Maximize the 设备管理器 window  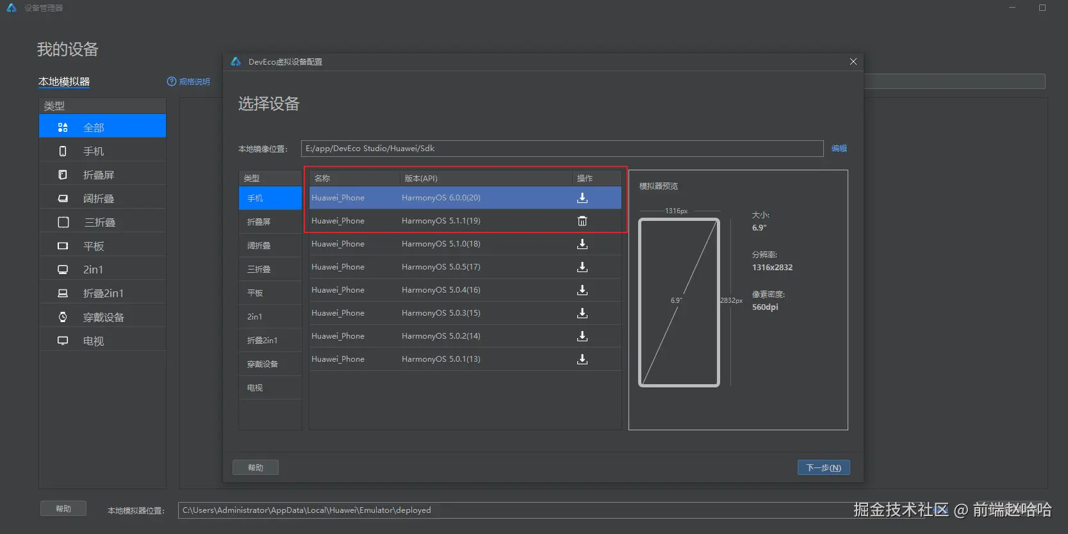[x=1042, y=8]
